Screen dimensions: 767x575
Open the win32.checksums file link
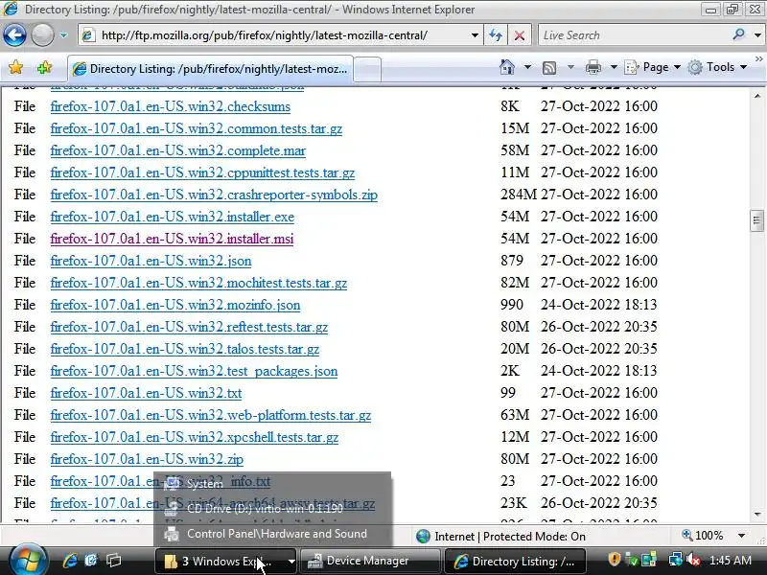pos(171,106)
